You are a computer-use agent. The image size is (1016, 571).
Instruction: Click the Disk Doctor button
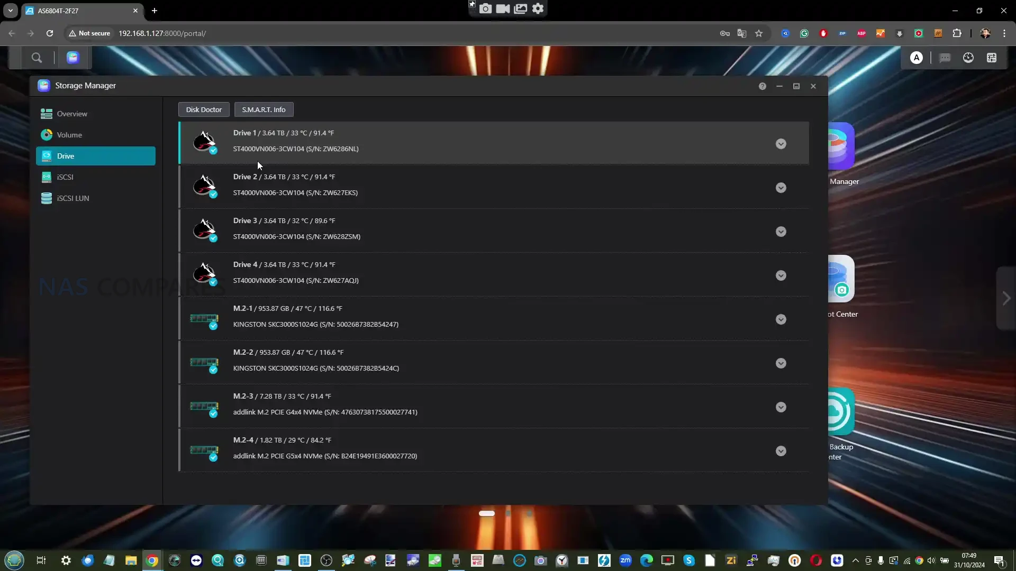(204, 109)
